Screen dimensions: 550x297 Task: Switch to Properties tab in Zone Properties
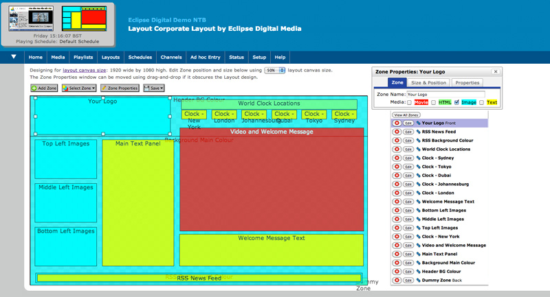(x=467, y=82)
